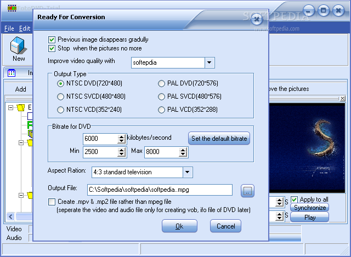Close the Ready For Conversion dialog
351x257 pixels.
tap(257, 19)
